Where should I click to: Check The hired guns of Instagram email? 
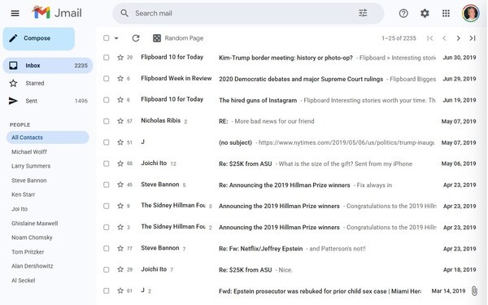pos(106,99)
